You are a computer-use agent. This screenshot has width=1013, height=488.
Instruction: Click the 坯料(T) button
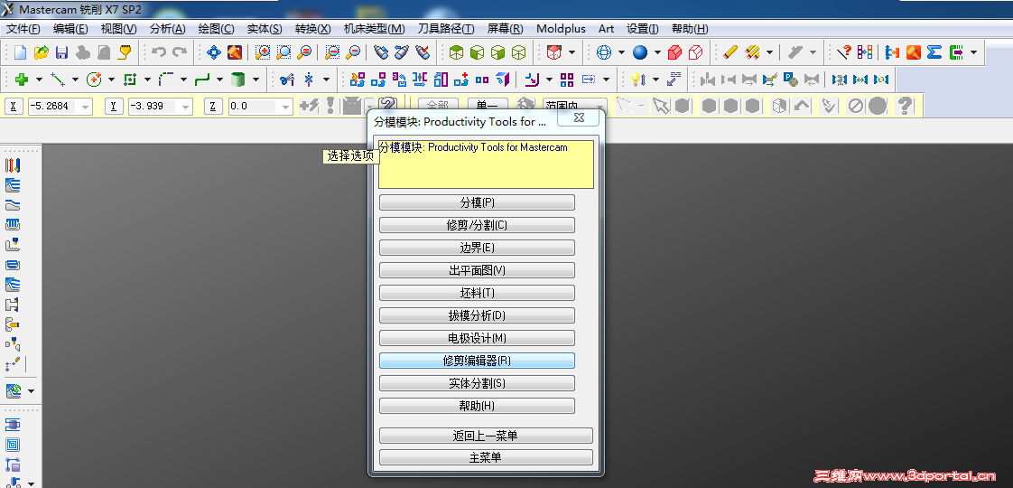(x=477, y=293)
